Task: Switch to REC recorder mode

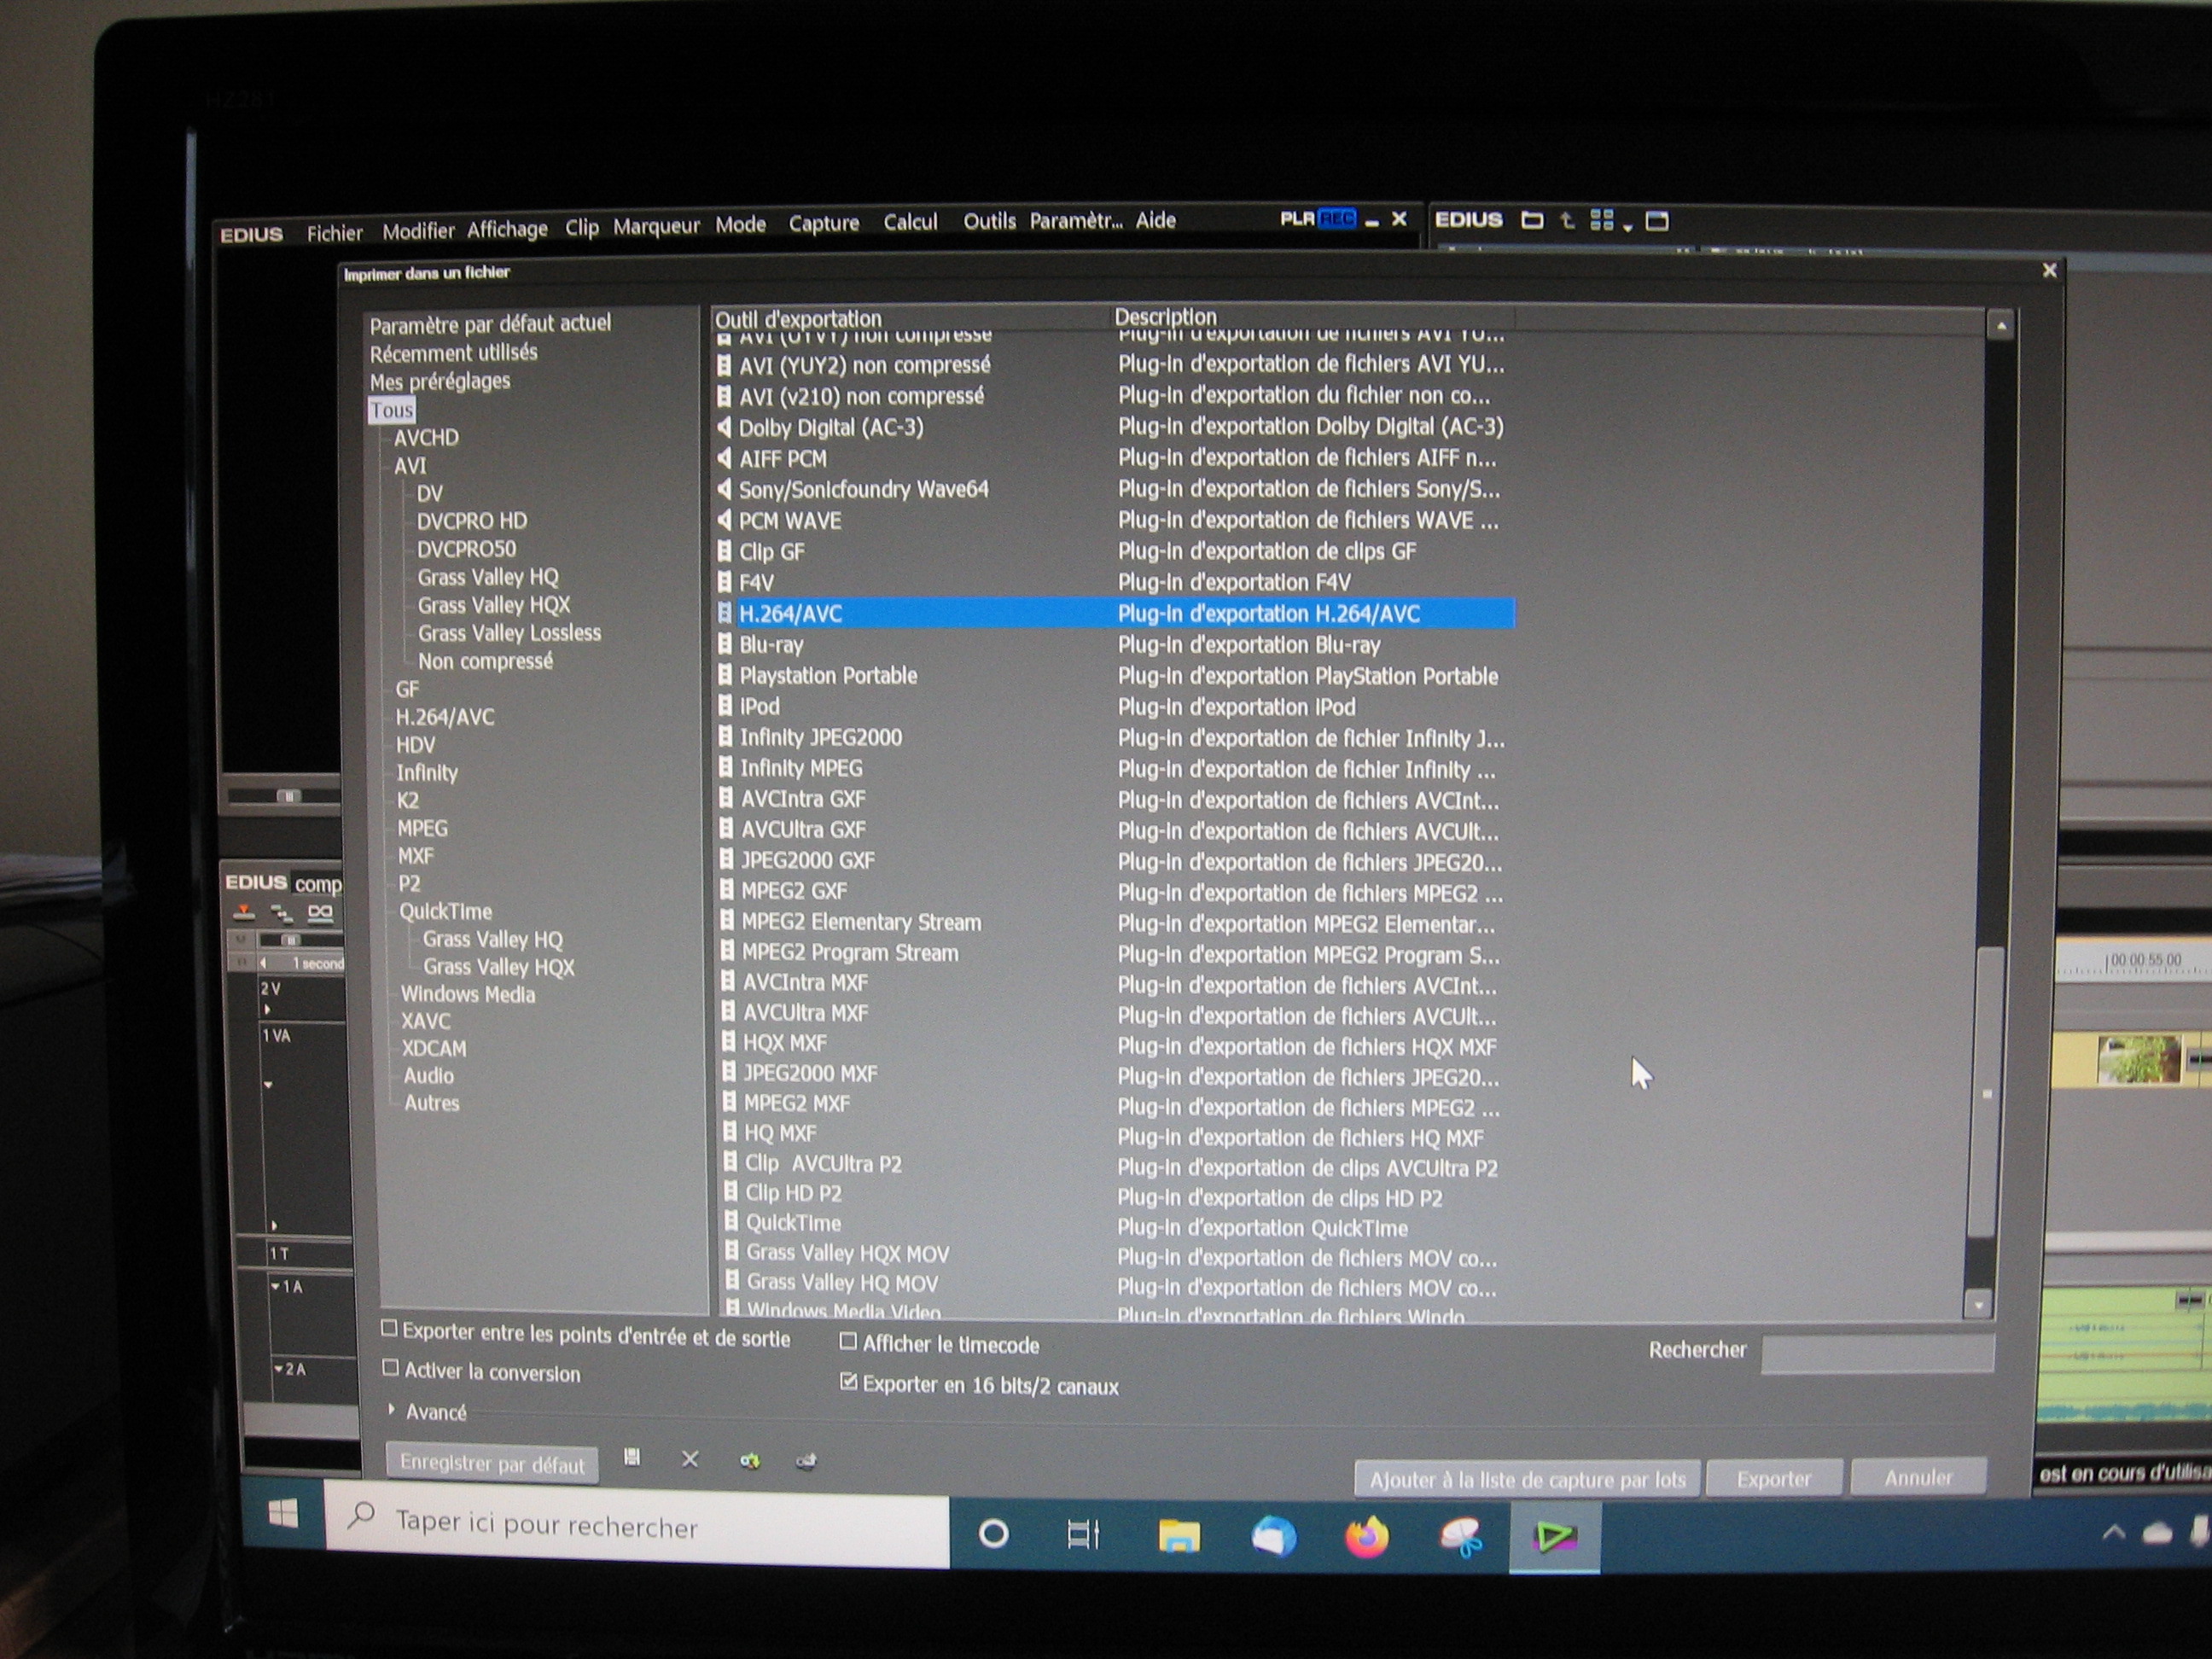Action: tap(1337, 218)
